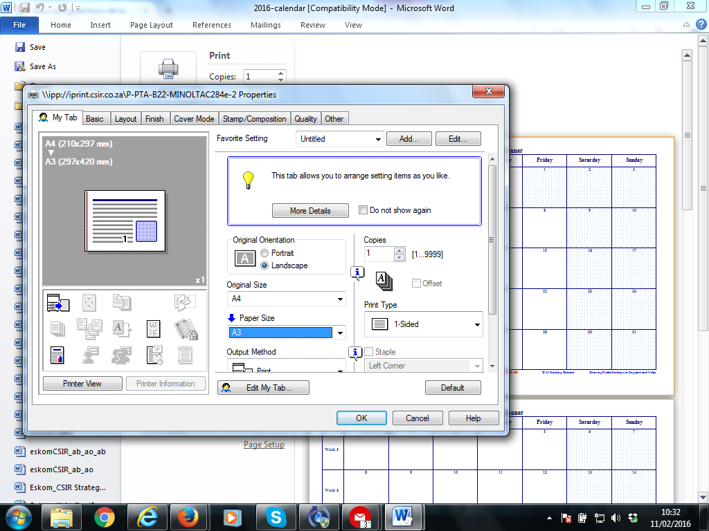Image resolution: width=709 pixels, height=531 pixels.
Task: Switch to the Cover Mode tab
Action: point(194,119)
